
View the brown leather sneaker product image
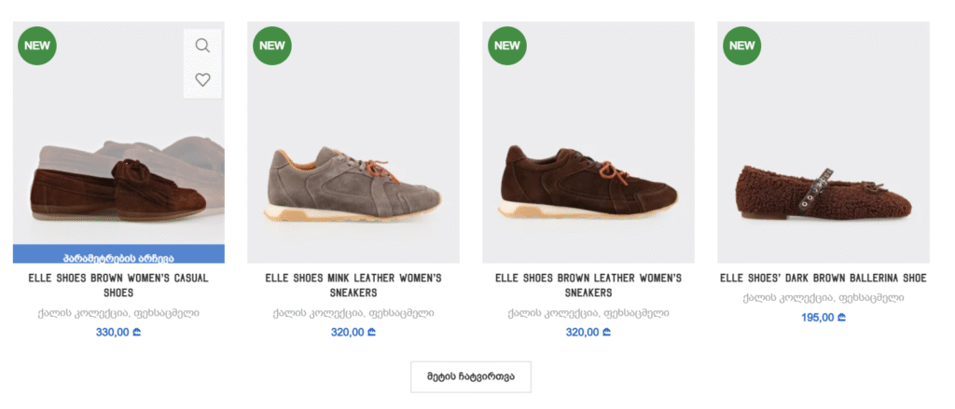[588, 182]
